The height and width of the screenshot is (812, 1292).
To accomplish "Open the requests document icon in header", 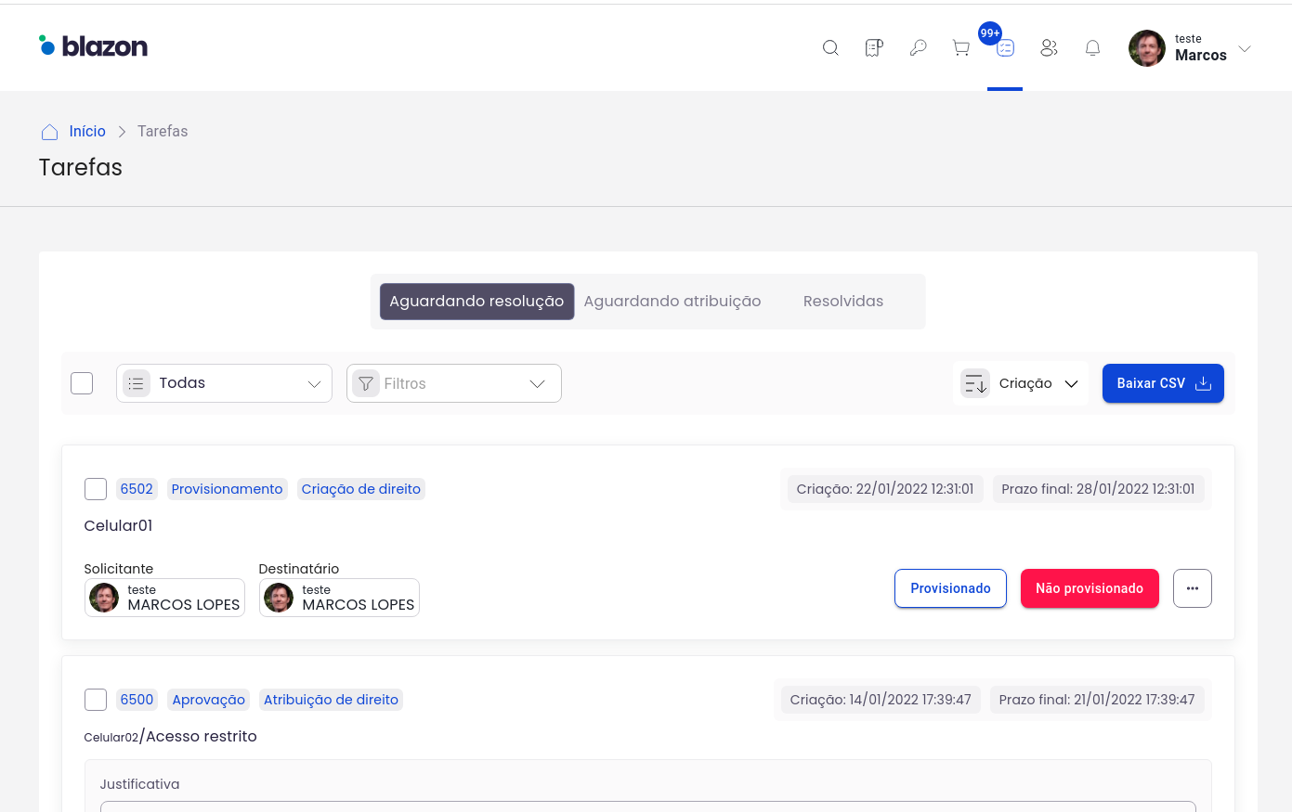I will [874, 48].
